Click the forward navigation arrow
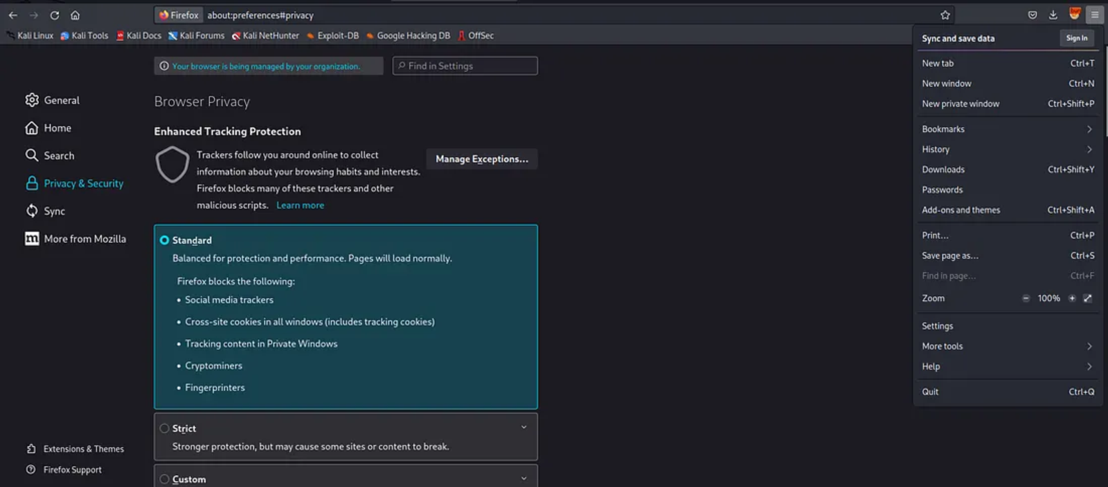 pyautogui.click(x=33, y=15)
